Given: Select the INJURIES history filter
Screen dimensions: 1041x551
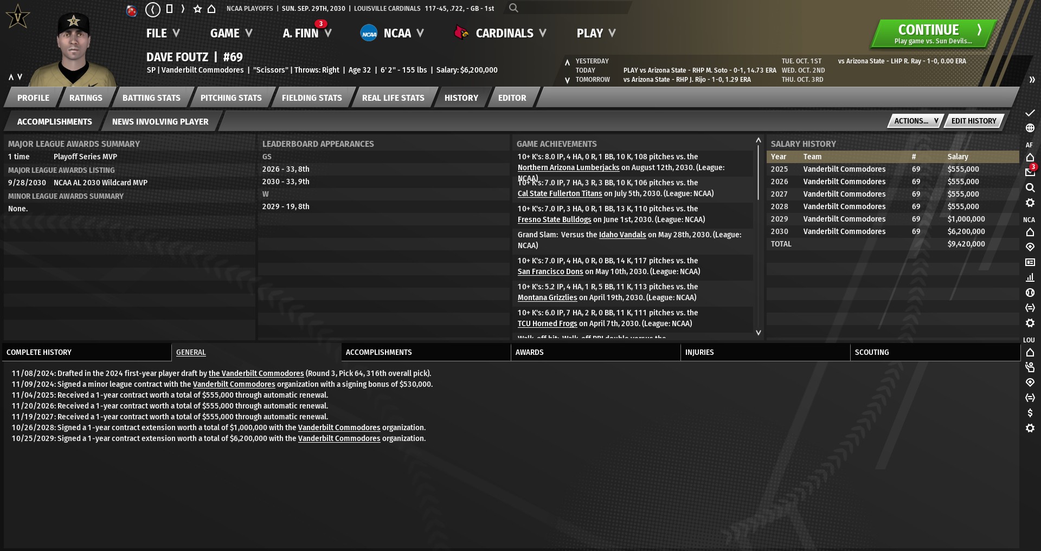Looking at the screenshot, I should 699,352.
